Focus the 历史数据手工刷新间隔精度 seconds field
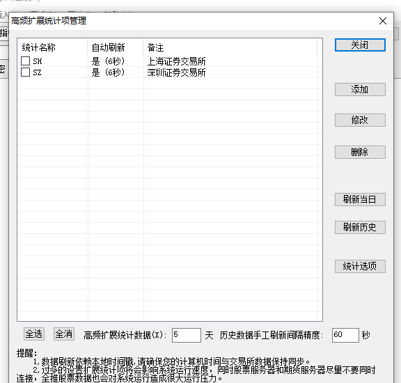The height and width of the screenshot is (383, 401). [x=345, y=335]
